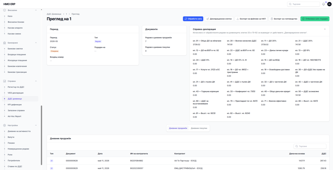Click Отбележи като подаден button
Image resolution: width=333 pixels, height=170 pixels.
[x=315, y=19]
